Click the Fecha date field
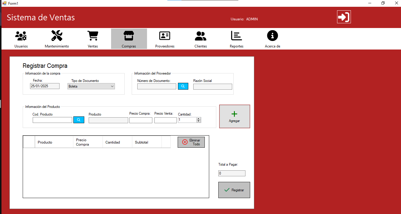The width and height of the screenshot is (401, 214). coord(45,86)
